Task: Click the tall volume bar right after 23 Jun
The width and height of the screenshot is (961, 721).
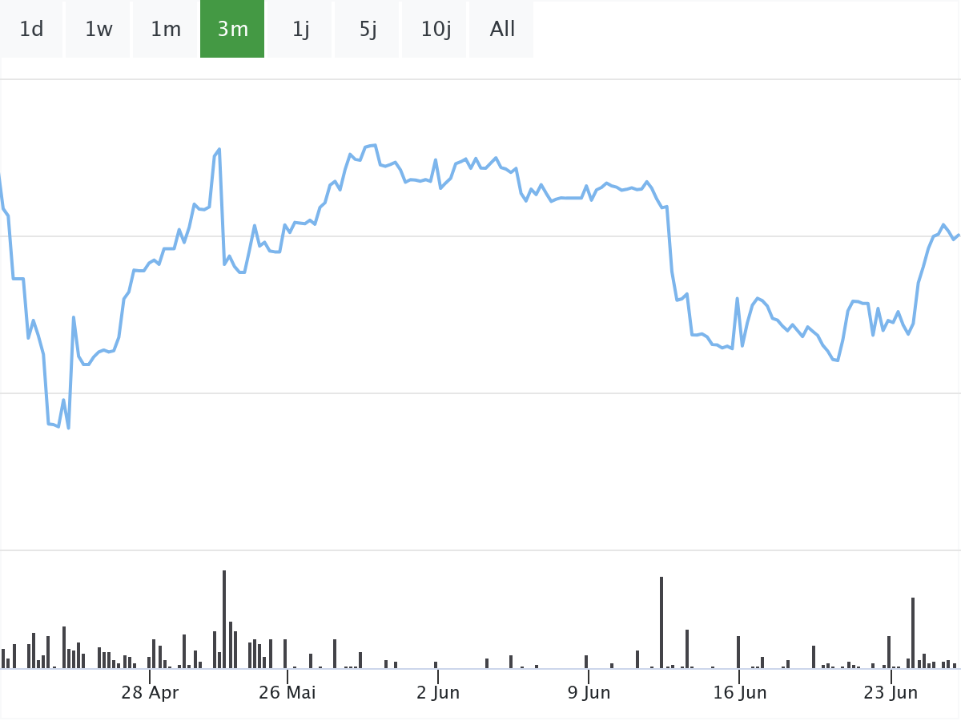Action: 913,633
